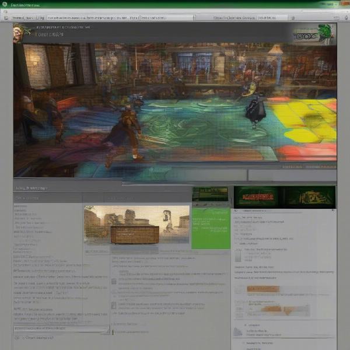
Task: Open the small dark green thumbnail above the green panel
Action: point(210,194)
